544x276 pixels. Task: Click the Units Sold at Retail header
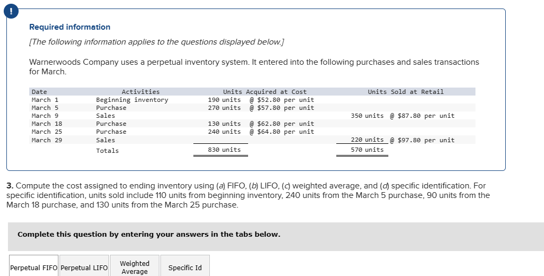click(x=405, y=92)
